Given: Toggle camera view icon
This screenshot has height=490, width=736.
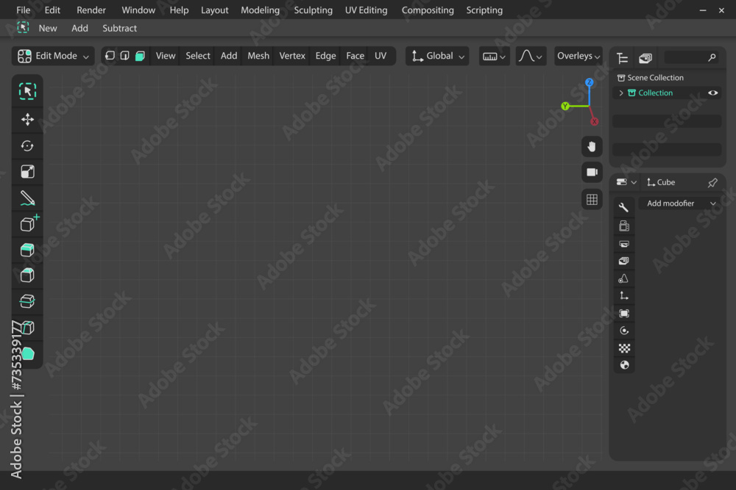Looking at the screenshot, I should [x=592, y=173].
